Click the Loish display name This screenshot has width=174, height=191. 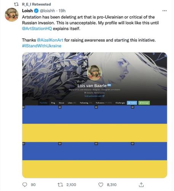pos(27,11)
